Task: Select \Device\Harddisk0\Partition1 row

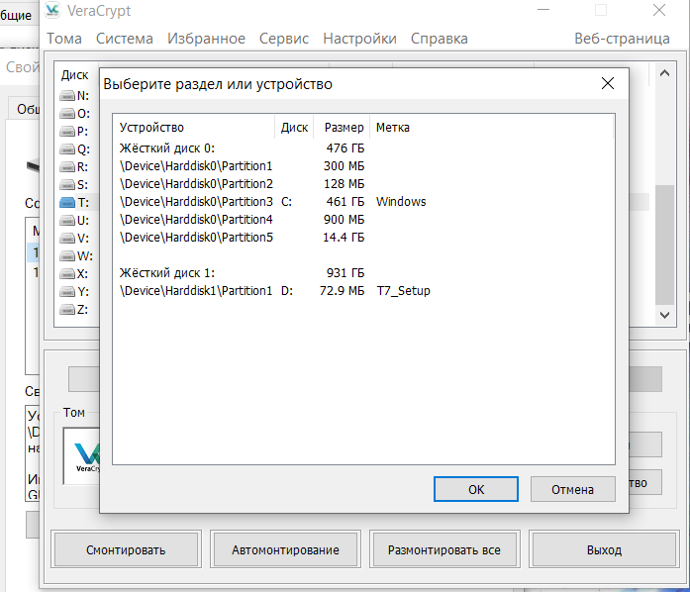Action: (363, 166)
